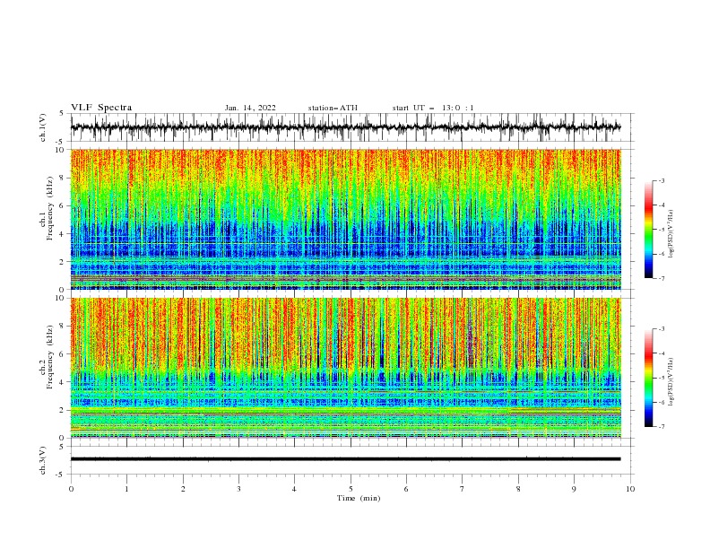The width and height of the screenshot is (710, 549).
Task: Click the ch.2 color bar label log(PSD)
Action: tap(671, 382)
